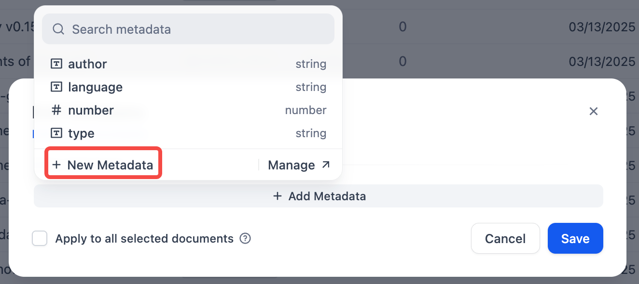Click the help icon beside Apply option
Image resolution: width=639 pixels, height=284 pixels.
[245, 239]
